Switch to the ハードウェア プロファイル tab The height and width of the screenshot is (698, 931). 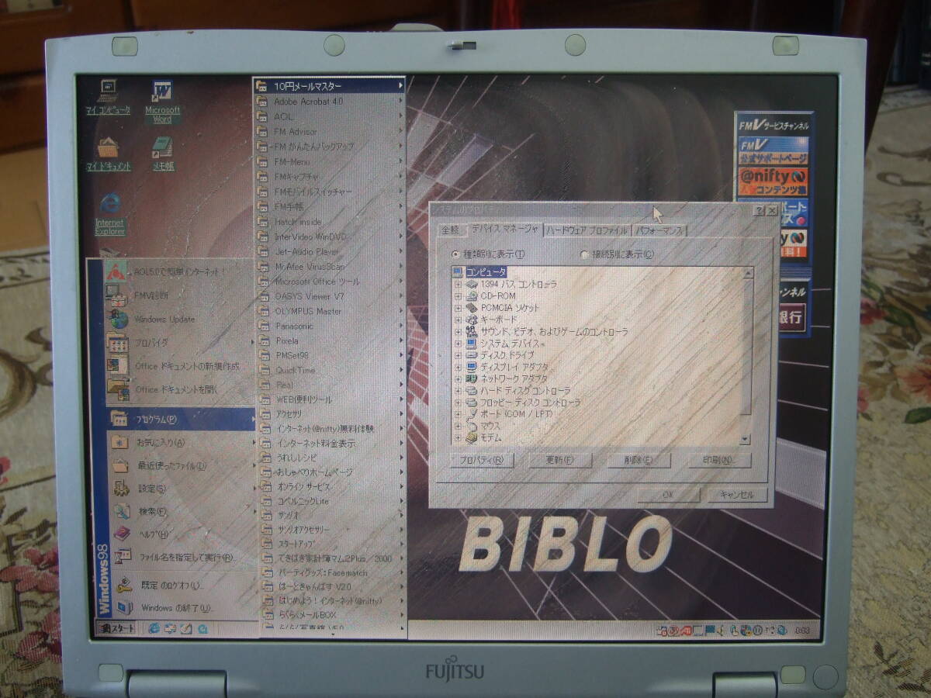click(587, 230)
